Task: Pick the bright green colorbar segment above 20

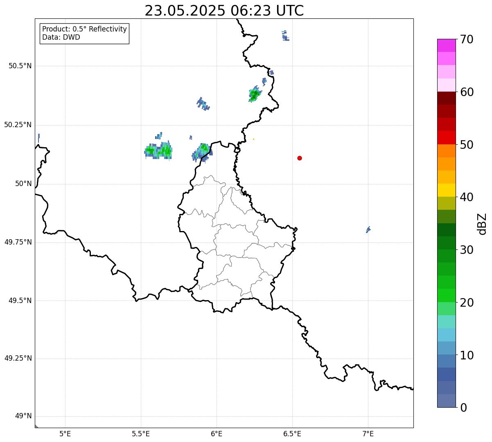Action: [x=447, y=295]
